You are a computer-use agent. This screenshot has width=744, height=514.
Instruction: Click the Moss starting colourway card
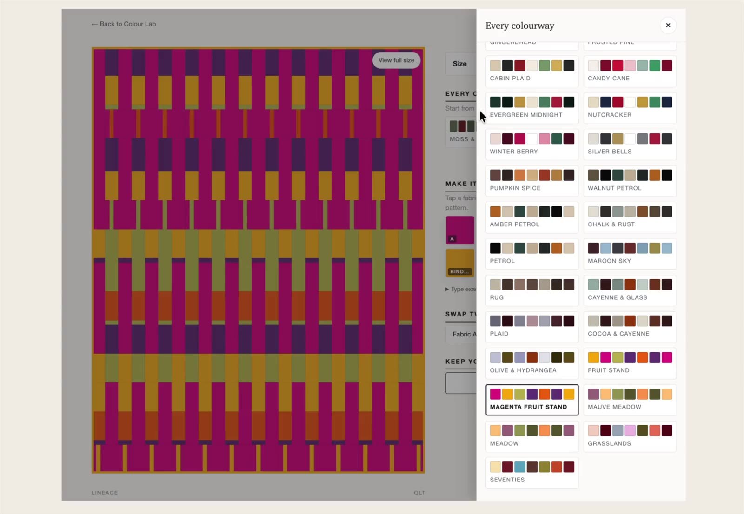coord(461,132)
